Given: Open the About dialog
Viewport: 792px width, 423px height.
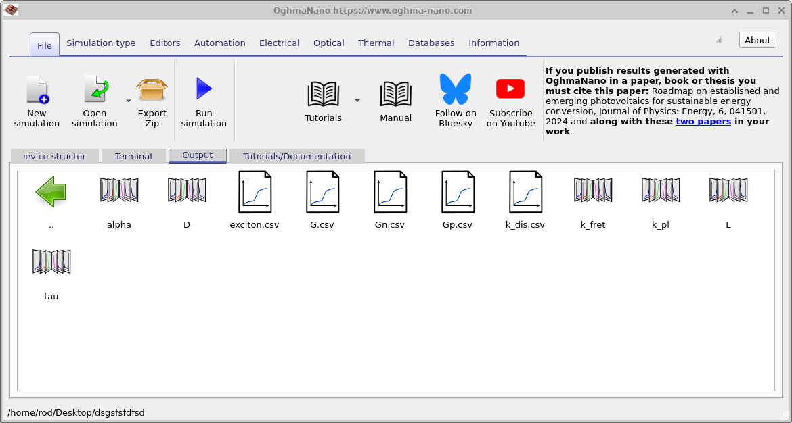Looking at the screenshot, I should pos(757,39).
